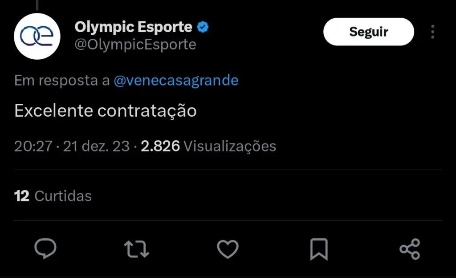This screenshot has width=456, height=278.
Task: Show who liked via Curtidas
Action: [x=63, y=196]
